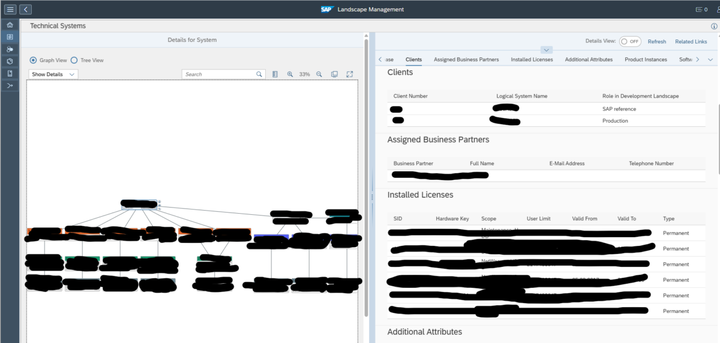Click the Type column header in Installed Licenses

pos(668,218)
